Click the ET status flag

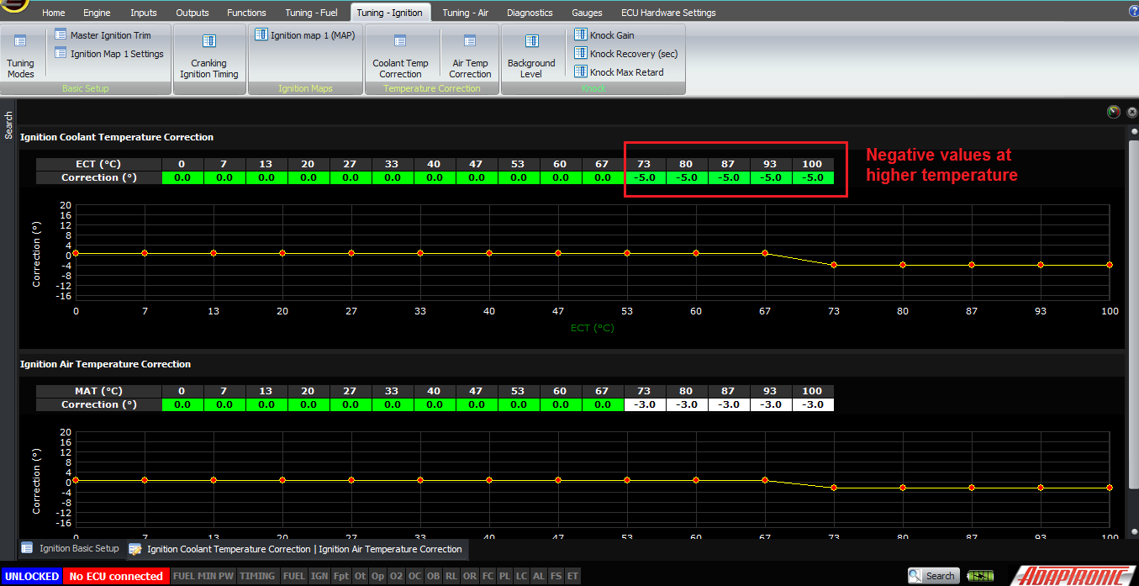tap(572, 576)
